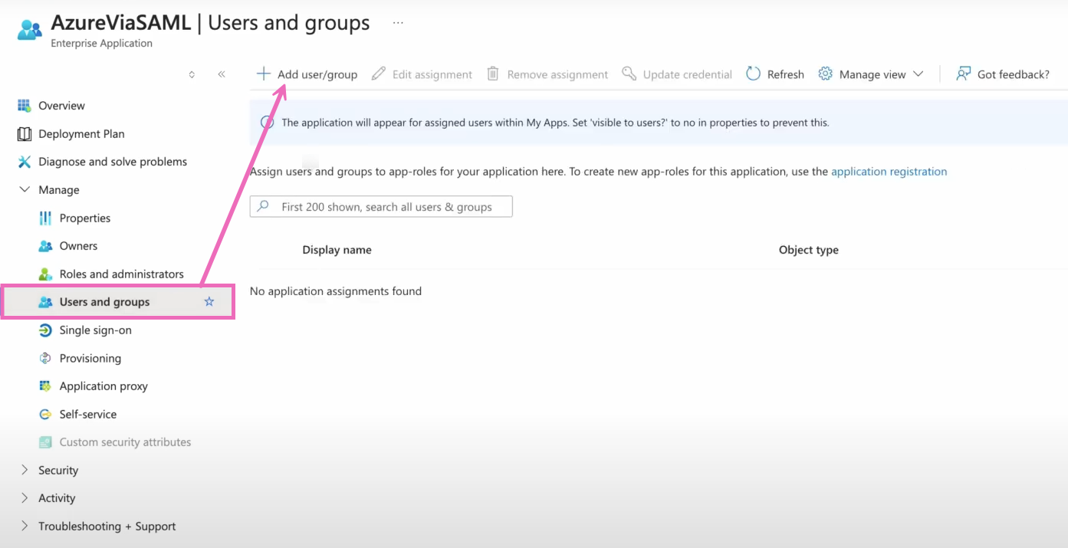Screen dimensions: 1068x548
Task: Click "No application assignments found" text
Action: coord(336,291)
